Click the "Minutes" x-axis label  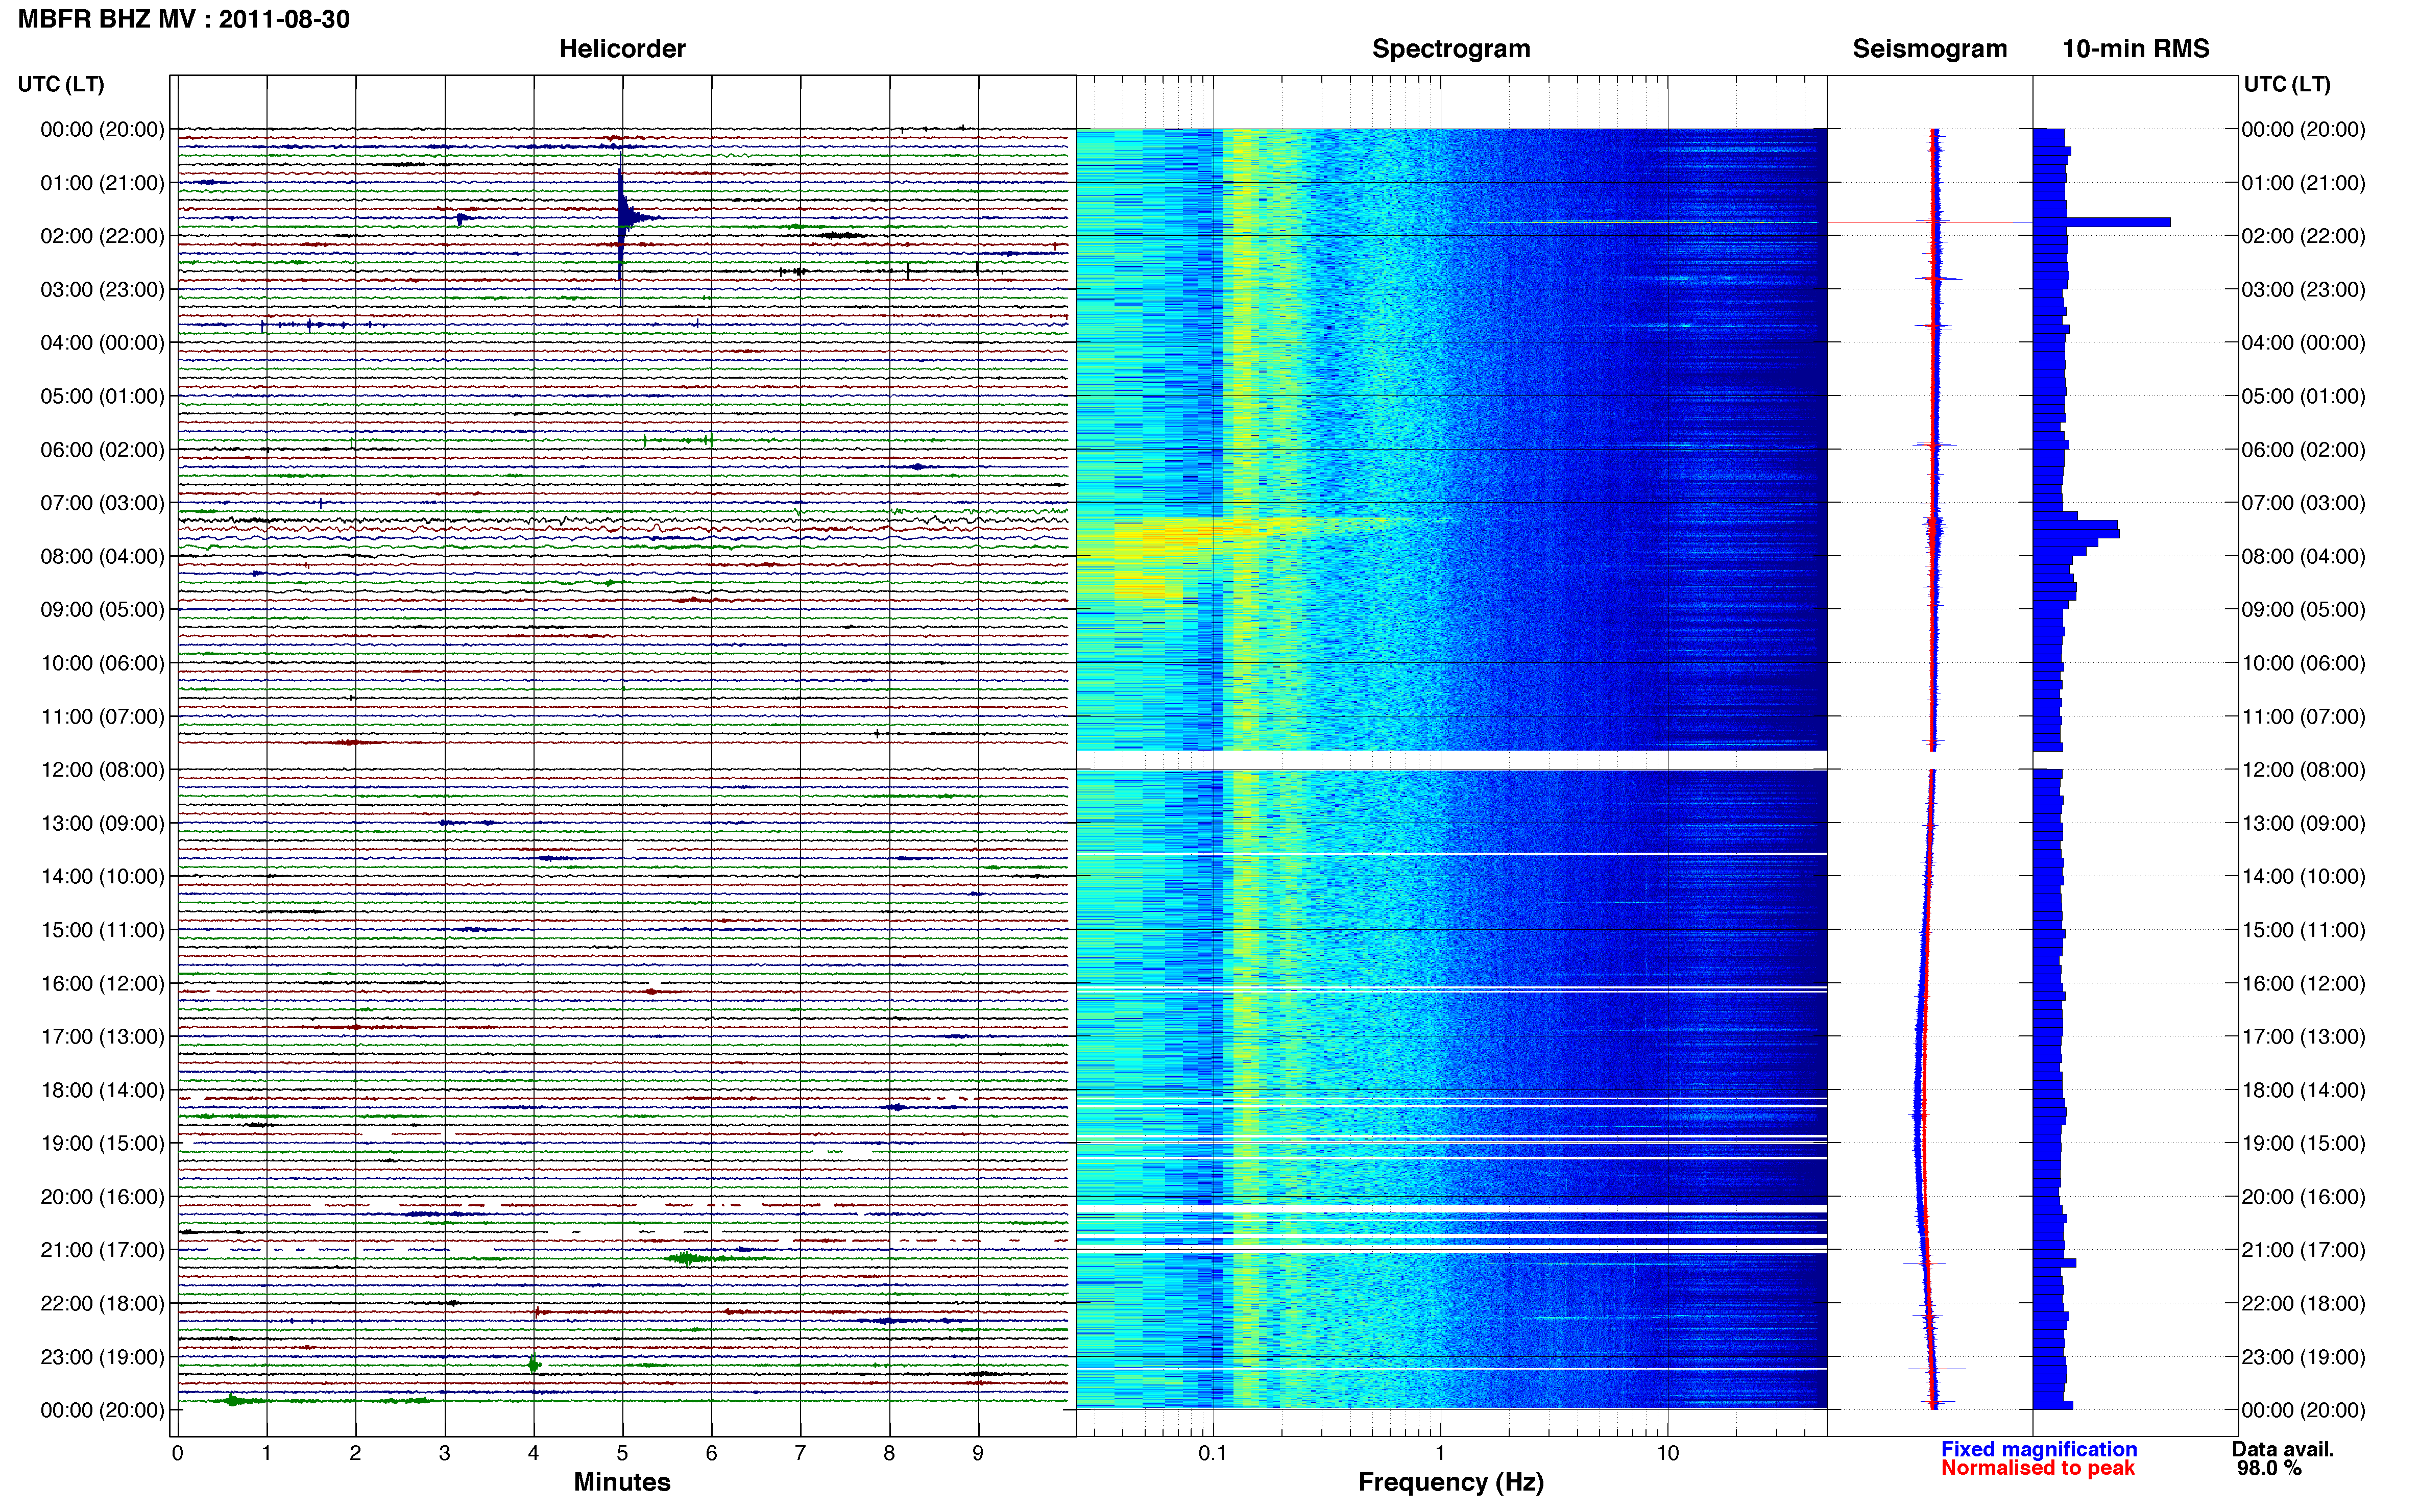click(621, 1482)
